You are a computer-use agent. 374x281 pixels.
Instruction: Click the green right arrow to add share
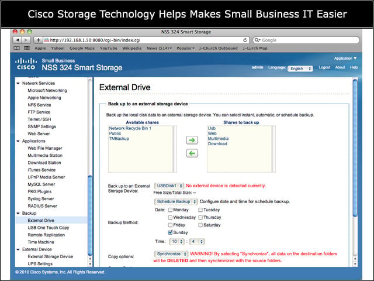(x=192, y=140)
